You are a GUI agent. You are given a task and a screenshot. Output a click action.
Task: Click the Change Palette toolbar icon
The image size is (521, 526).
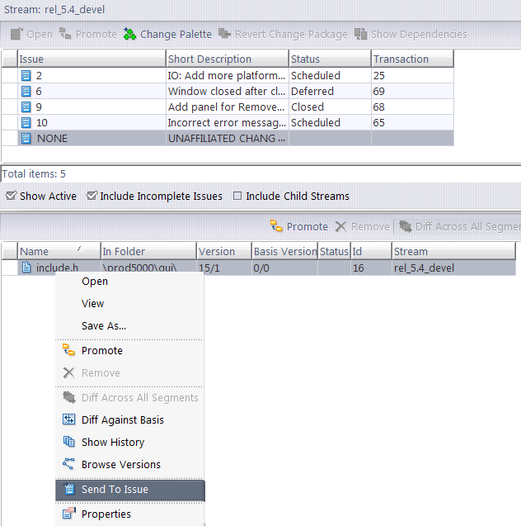[129, 34]
